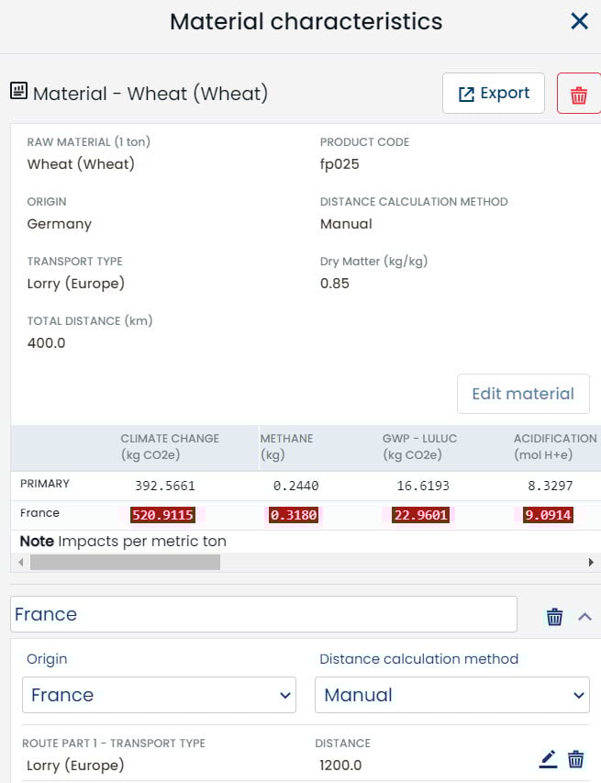
Task: Click the Edit material button
Action: (522, 394)
